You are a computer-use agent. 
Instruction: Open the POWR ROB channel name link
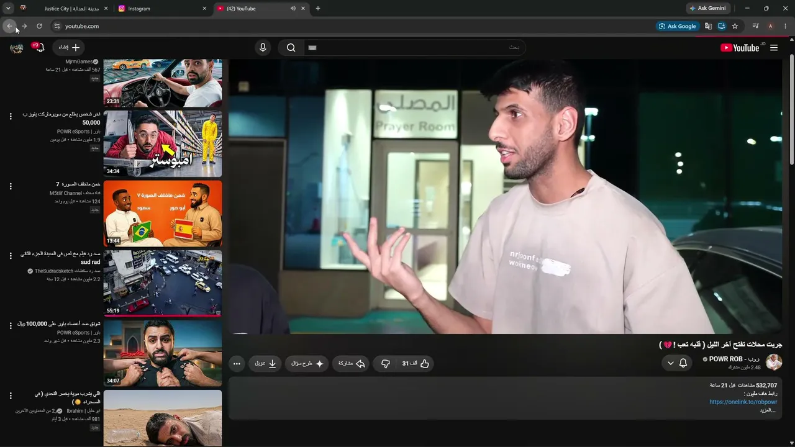734,359
